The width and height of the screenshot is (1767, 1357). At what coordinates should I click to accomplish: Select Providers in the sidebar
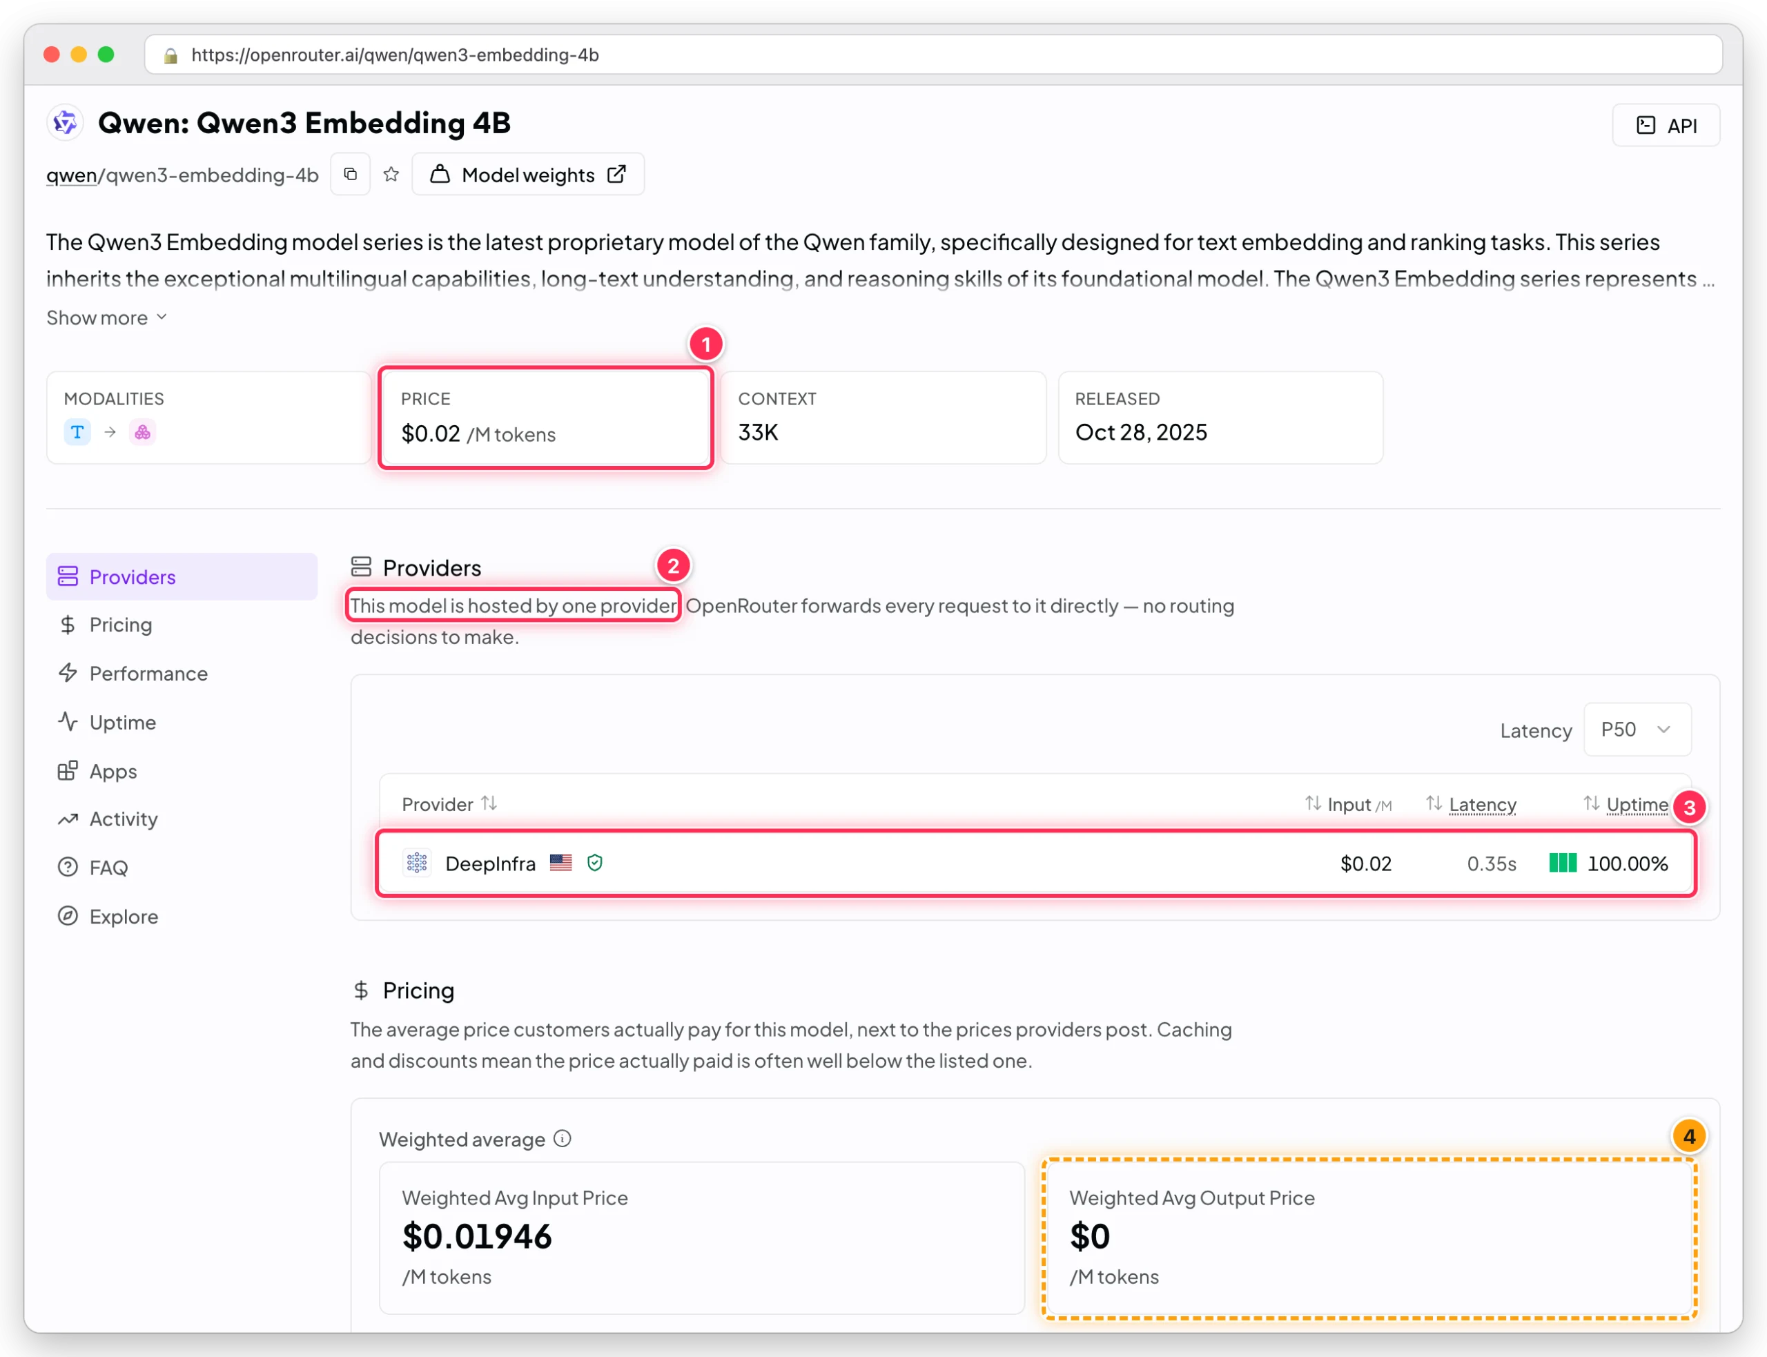click(x=182, y=577)
